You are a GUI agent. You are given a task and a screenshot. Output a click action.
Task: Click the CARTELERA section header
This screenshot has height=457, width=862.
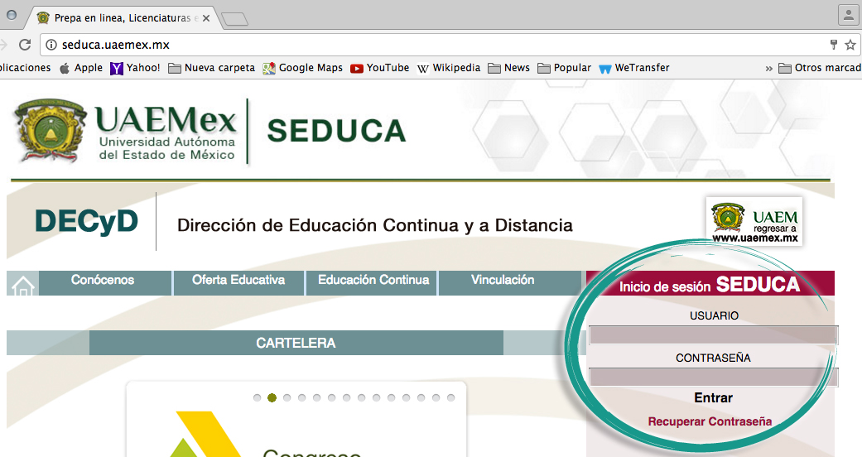pyautogui.click(x=296, y=343)
